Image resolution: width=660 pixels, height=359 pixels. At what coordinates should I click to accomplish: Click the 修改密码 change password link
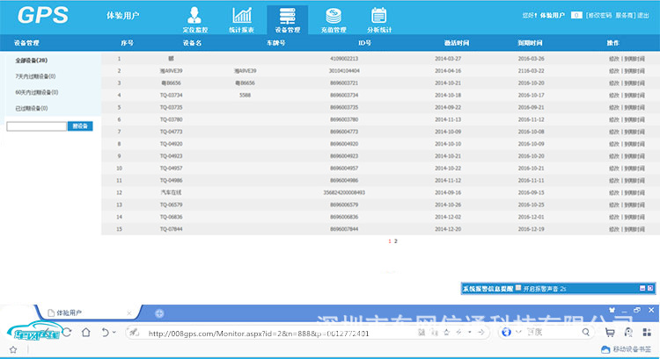pyautogui.click(x=598, y=15)
